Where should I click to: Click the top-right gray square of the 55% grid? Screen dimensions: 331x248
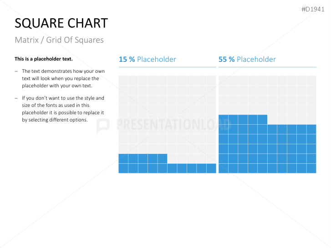[311, 81]
